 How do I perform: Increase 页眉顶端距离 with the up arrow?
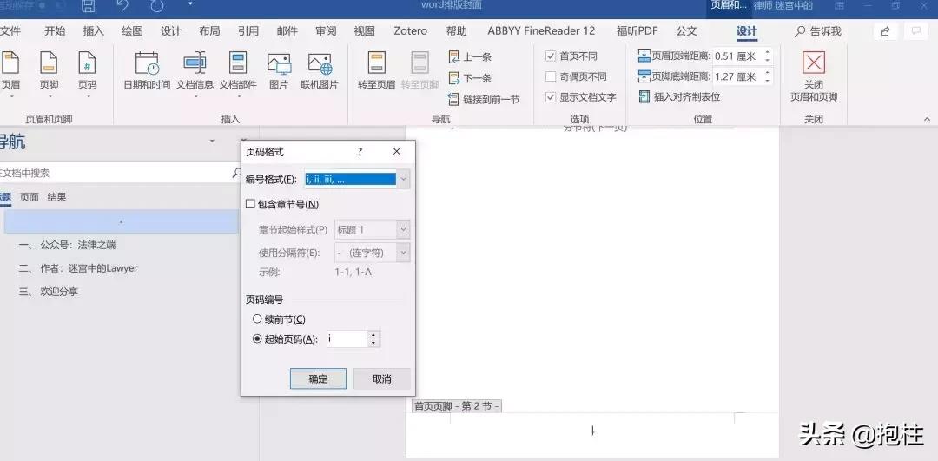(x=768, y=52)
